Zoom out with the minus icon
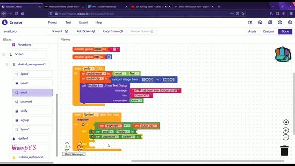This screenshot has width=295, height=166. pyautogui.click(x=286, y=137)
